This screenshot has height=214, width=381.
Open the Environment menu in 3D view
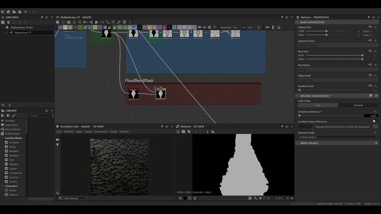click(x=101, y=131)
